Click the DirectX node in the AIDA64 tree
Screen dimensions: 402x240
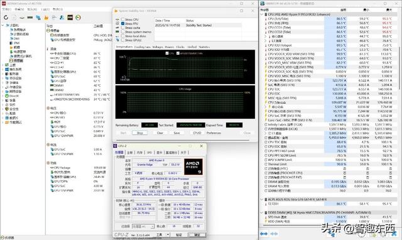pos(12,95)
